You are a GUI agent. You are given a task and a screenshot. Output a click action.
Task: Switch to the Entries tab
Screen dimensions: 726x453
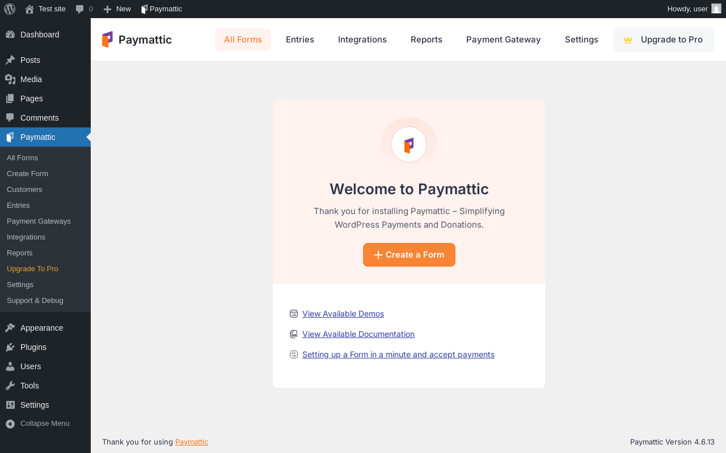(x=300, y=40)
